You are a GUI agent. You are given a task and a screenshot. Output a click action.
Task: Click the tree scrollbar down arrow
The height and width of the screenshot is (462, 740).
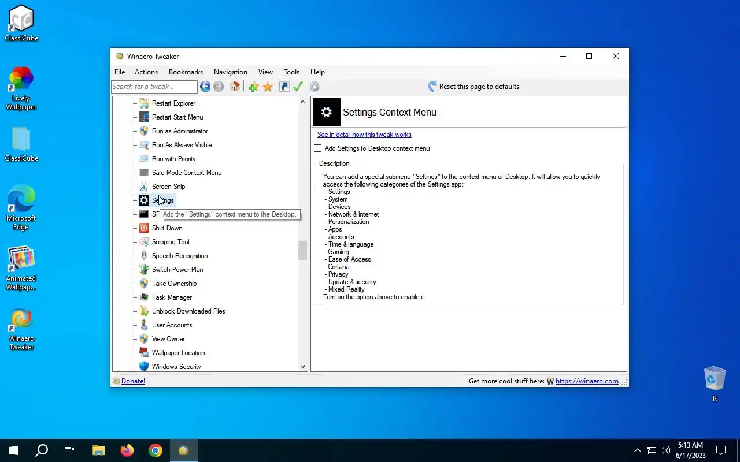click(302, 366)
